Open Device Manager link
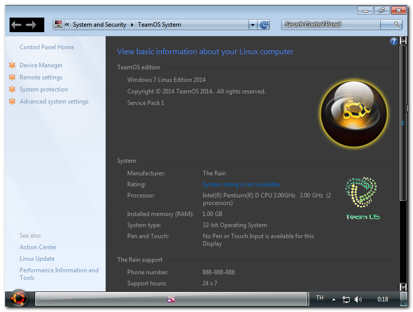 tap(41, 65)
